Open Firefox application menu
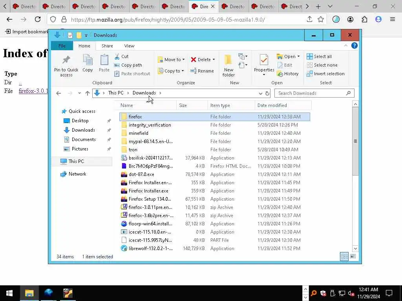The height and width of the screenshot is (301, 402). 392,19
